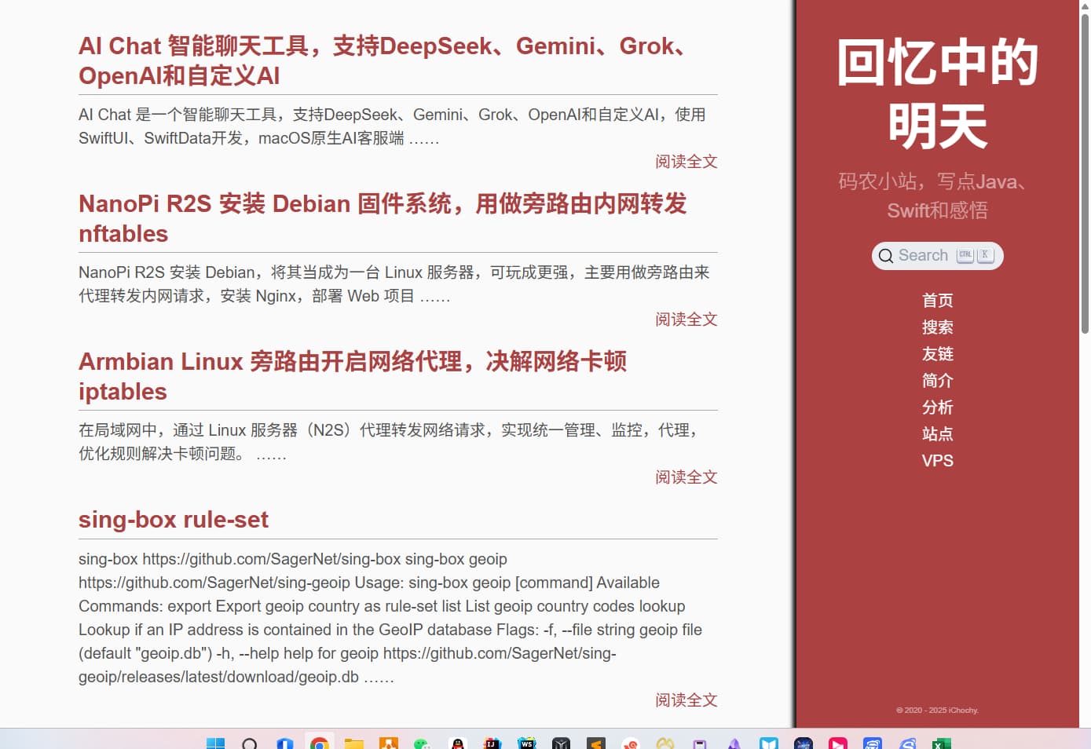Click the taskbar search icon

pos(250,743)
